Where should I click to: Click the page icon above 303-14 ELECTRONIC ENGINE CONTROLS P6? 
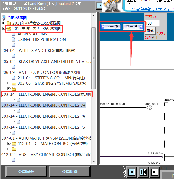click(19, 122)
